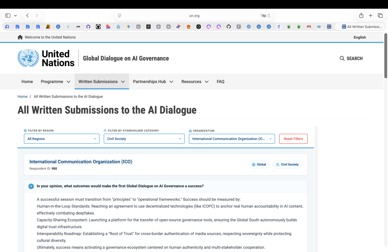Click the United Nations emblem logo
Screen dimensions: 388x252
coord(28,58)
